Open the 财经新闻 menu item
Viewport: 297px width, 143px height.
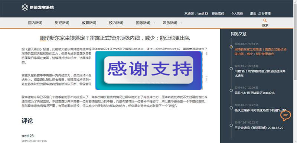point(62,23)
